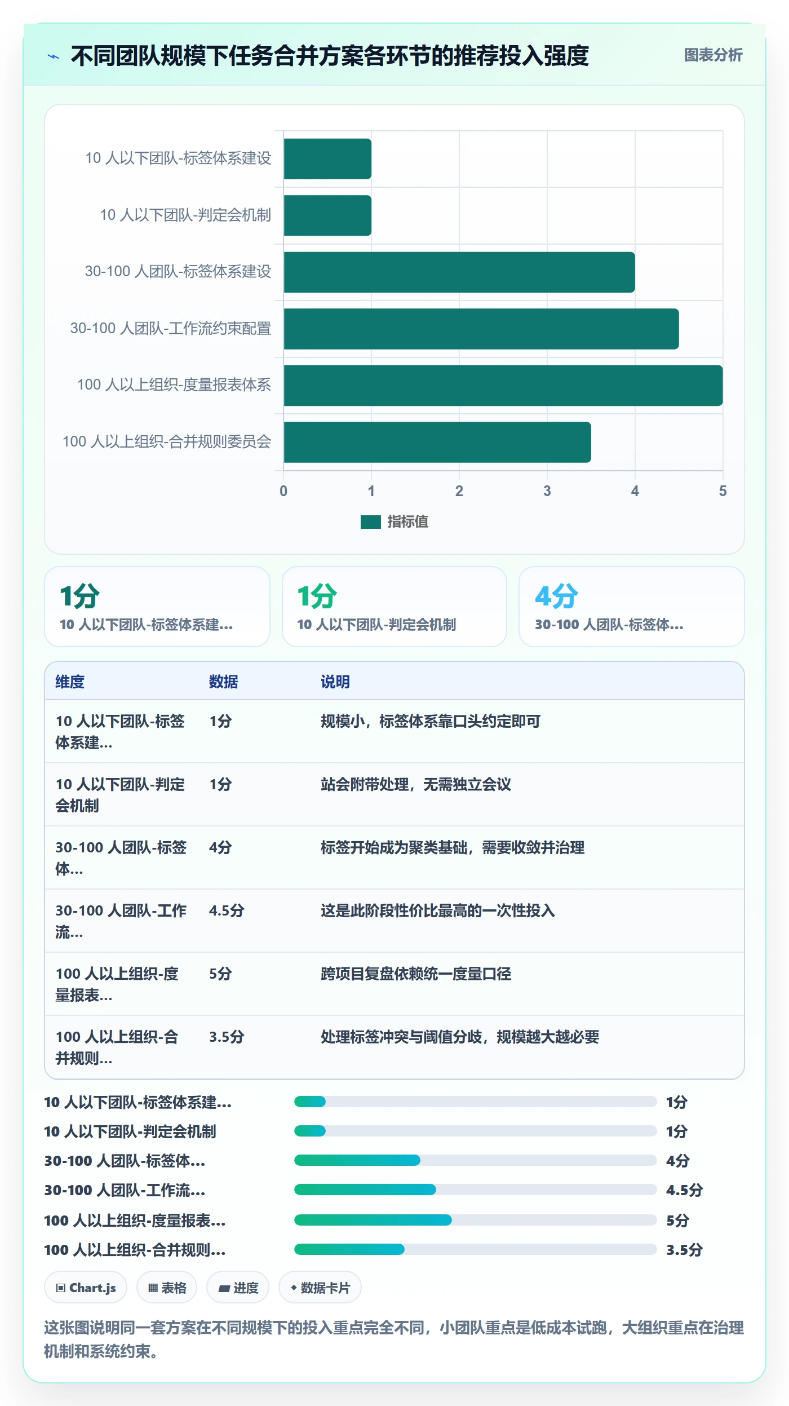The image size is (789, 1406).
Task: Click the 30-100 人团队-工作流约束配置 chart bar
Action: 481,329
